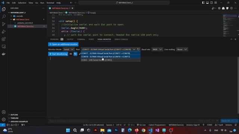Click Arduino Giga R1 board in status bar
The width and height of the screenshot is (239, 134).
click(x=193, y=125)
